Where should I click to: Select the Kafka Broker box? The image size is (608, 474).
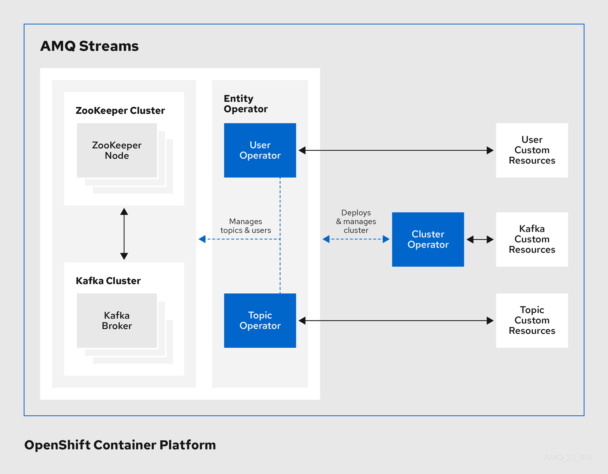117,321
